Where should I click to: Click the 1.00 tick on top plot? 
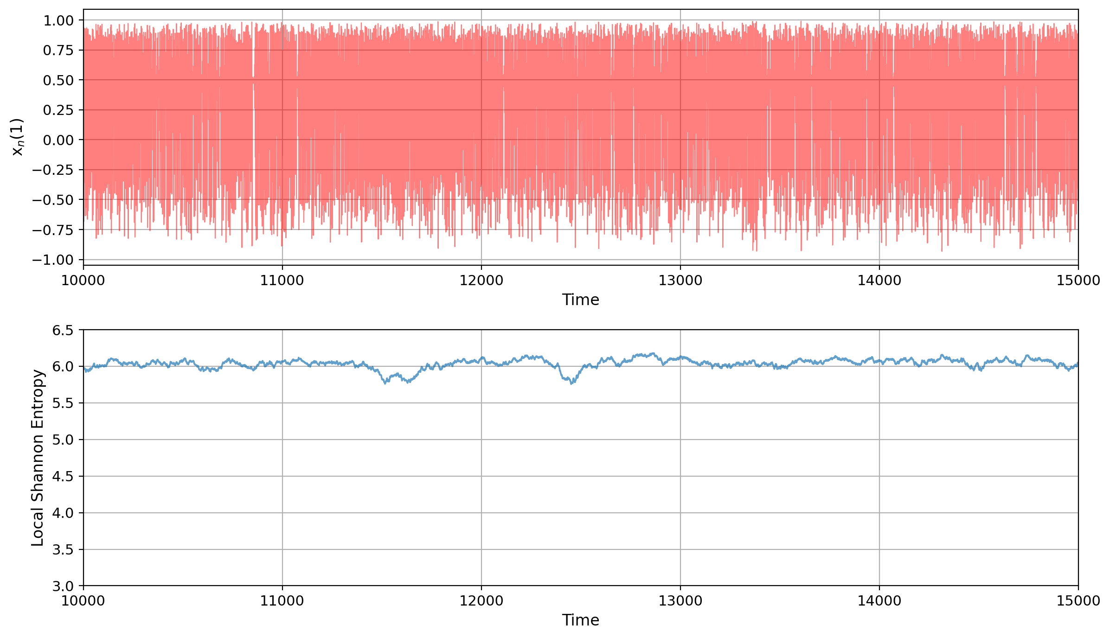[58, 20]
